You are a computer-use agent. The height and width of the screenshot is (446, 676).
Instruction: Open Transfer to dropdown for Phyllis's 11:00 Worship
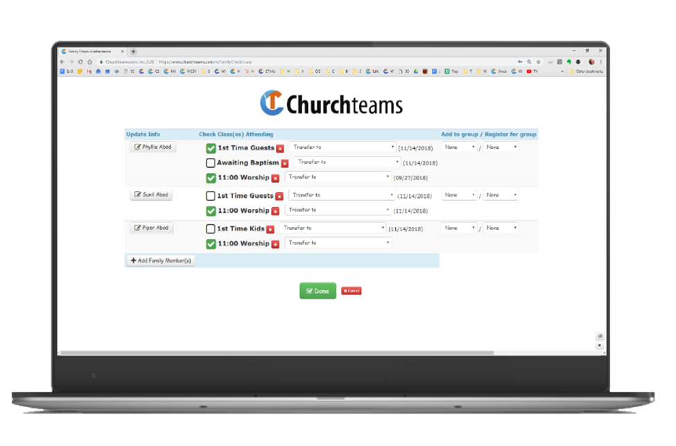338,177
